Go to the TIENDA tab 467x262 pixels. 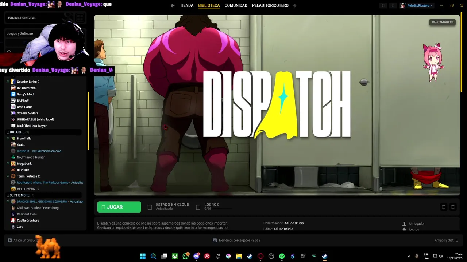click(186, 5)
